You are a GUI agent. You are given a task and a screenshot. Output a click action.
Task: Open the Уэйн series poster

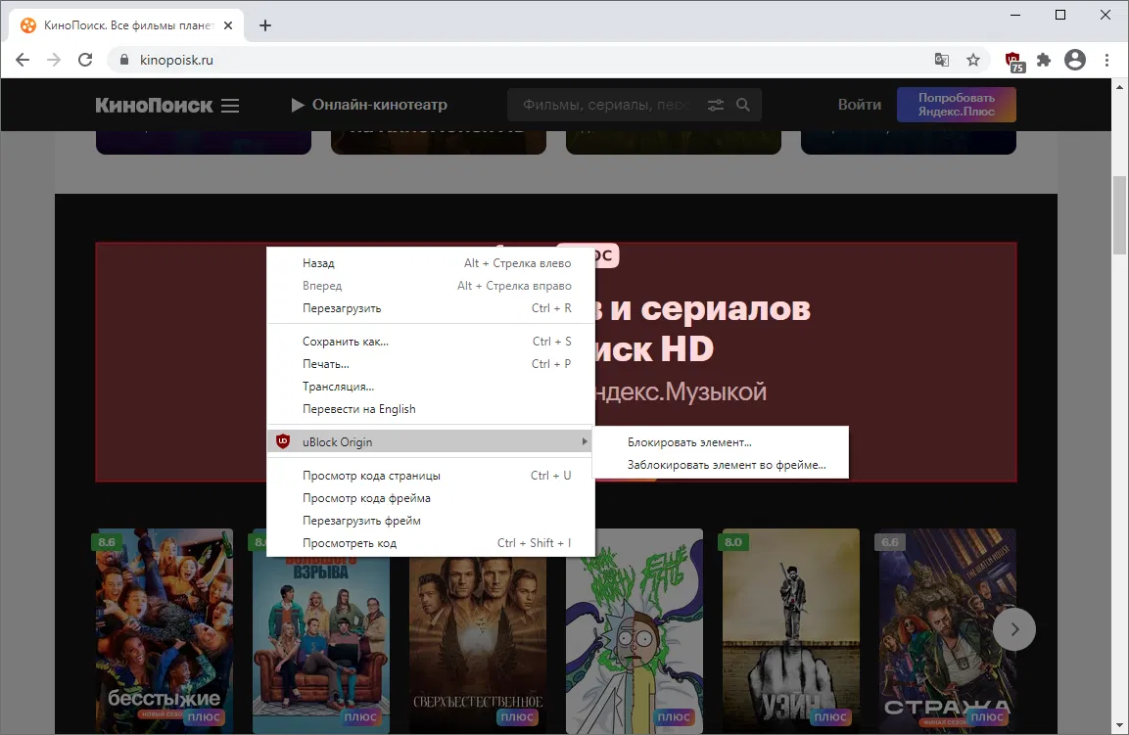pos(790,631)
